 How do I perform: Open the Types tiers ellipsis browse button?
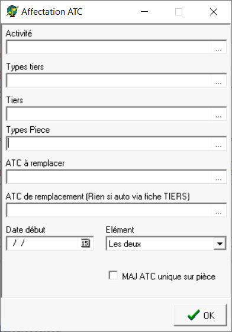click(x=218, y=81)
